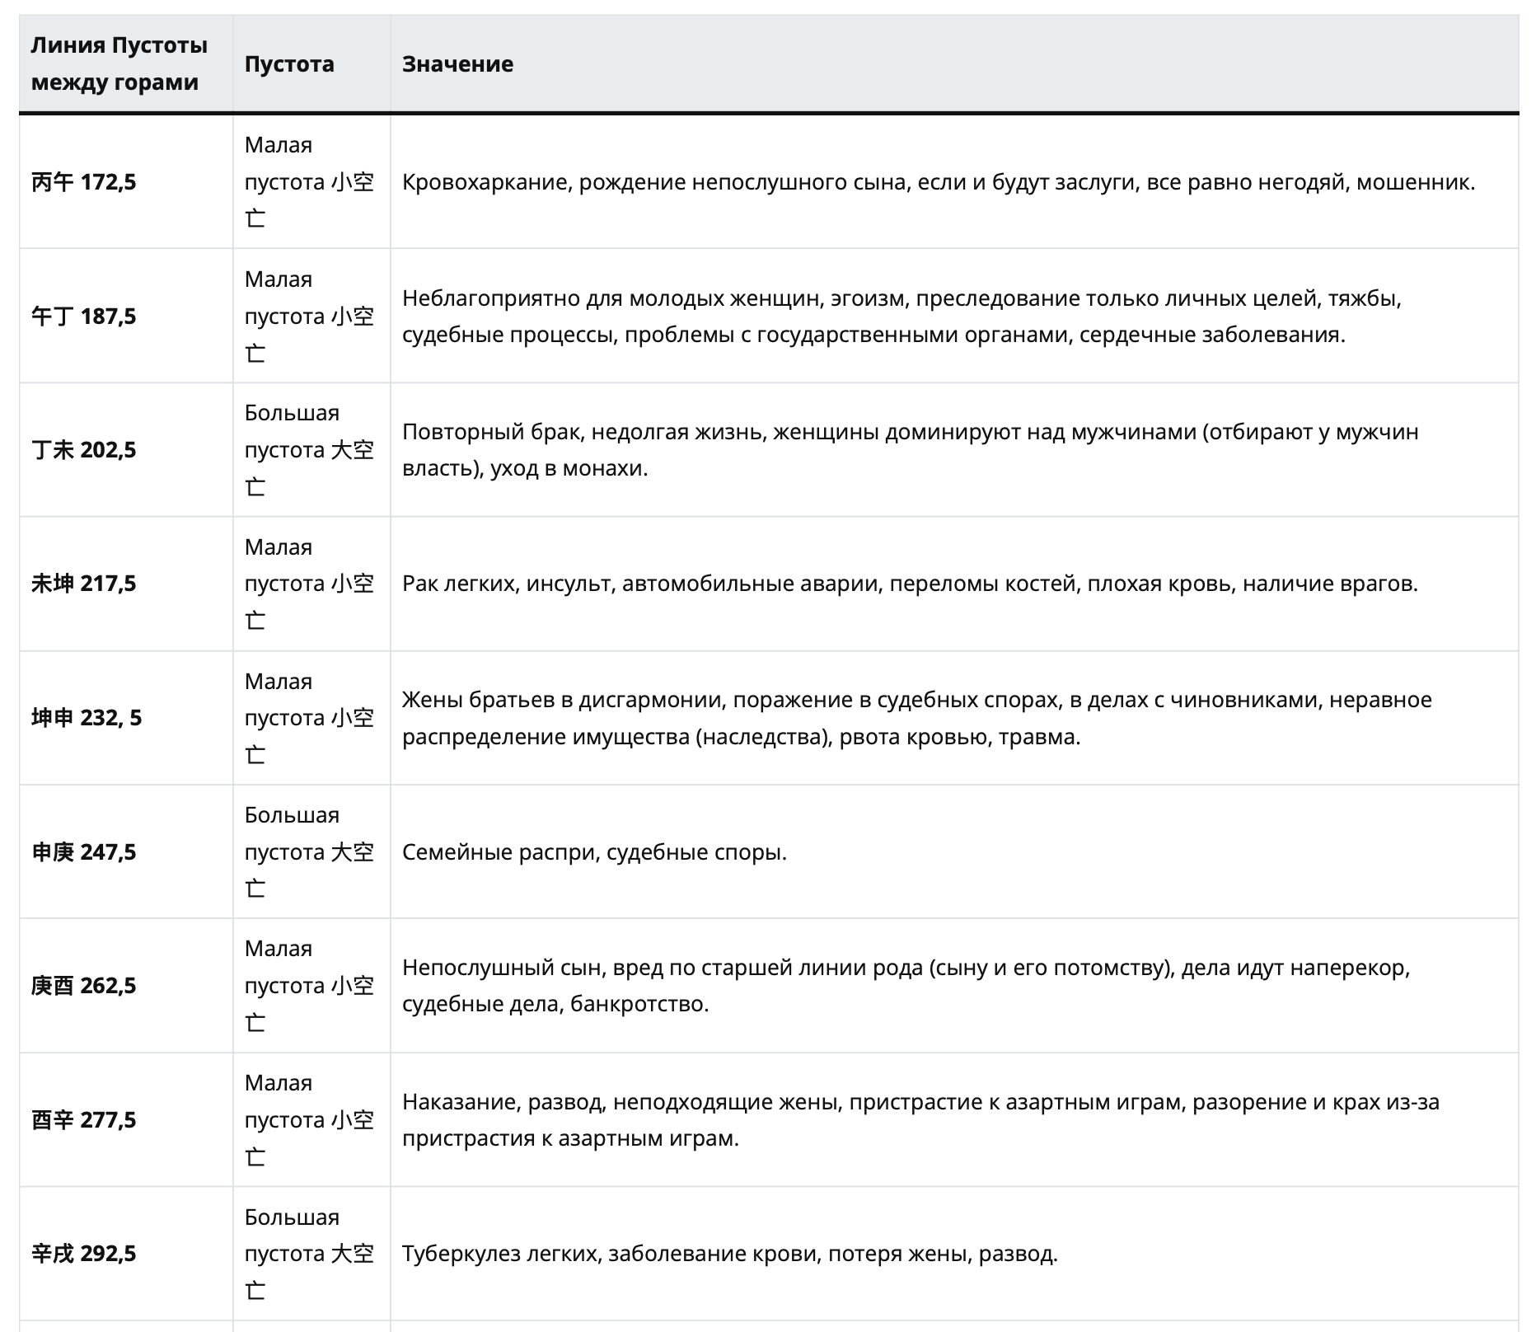
Task: Click 'Малая пустота' cell in 丙午 row
Action: click(309, 182)
